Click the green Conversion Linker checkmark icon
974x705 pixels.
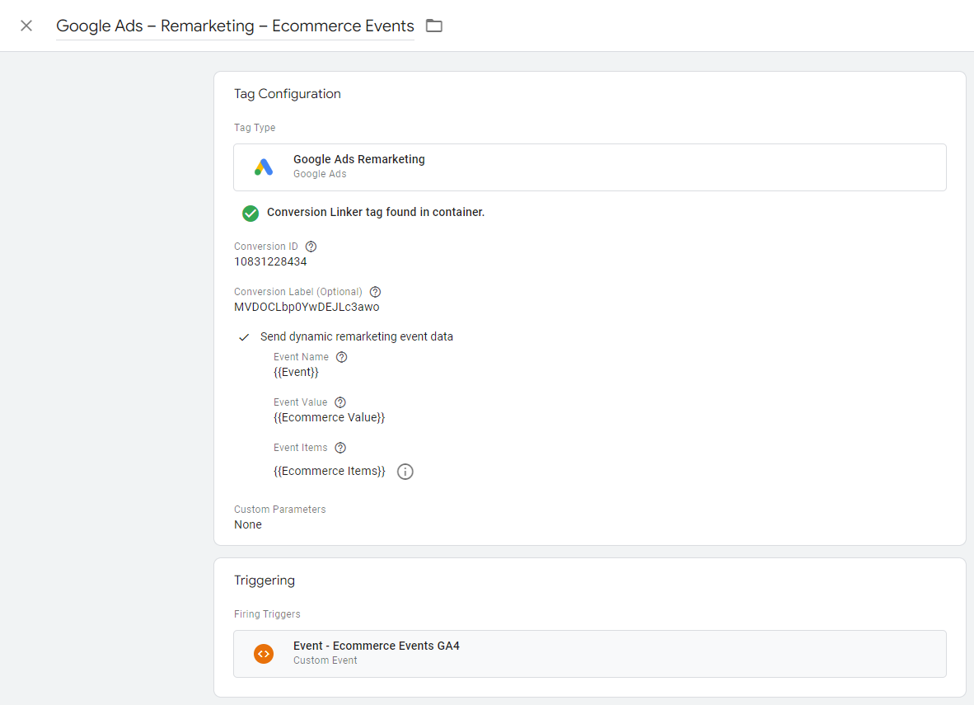click(251, 214)
